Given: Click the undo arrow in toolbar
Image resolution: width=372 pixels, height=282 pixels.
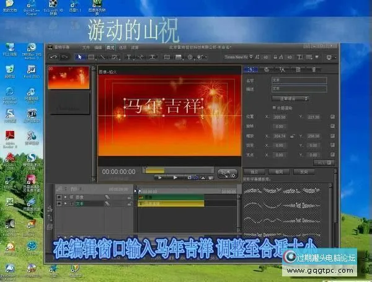Looking at the screenshot, I should click(x=53, y=57).
